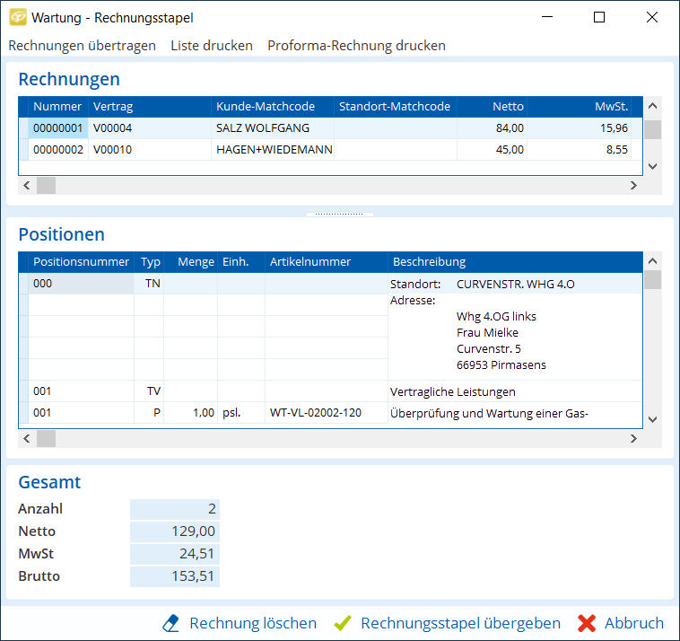Open Rechnungen übertragen menu

point(82,45)
